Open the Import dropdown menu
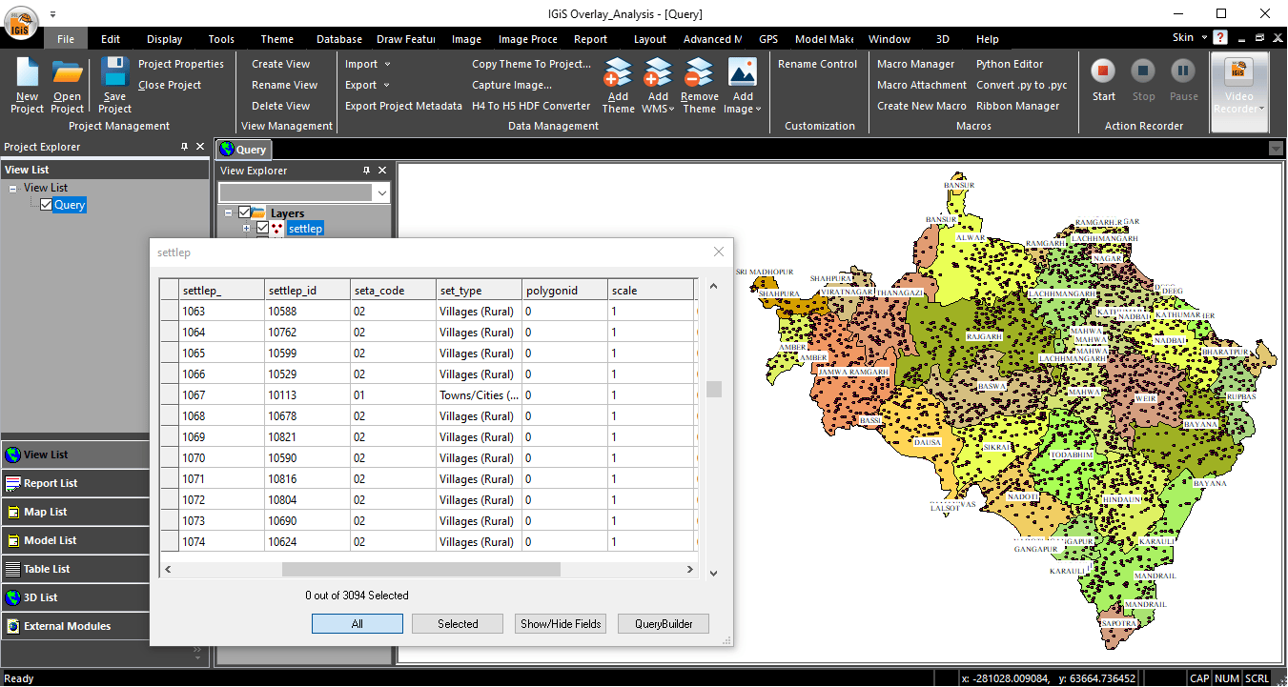 pyautogui.click(x=368, y=64)
